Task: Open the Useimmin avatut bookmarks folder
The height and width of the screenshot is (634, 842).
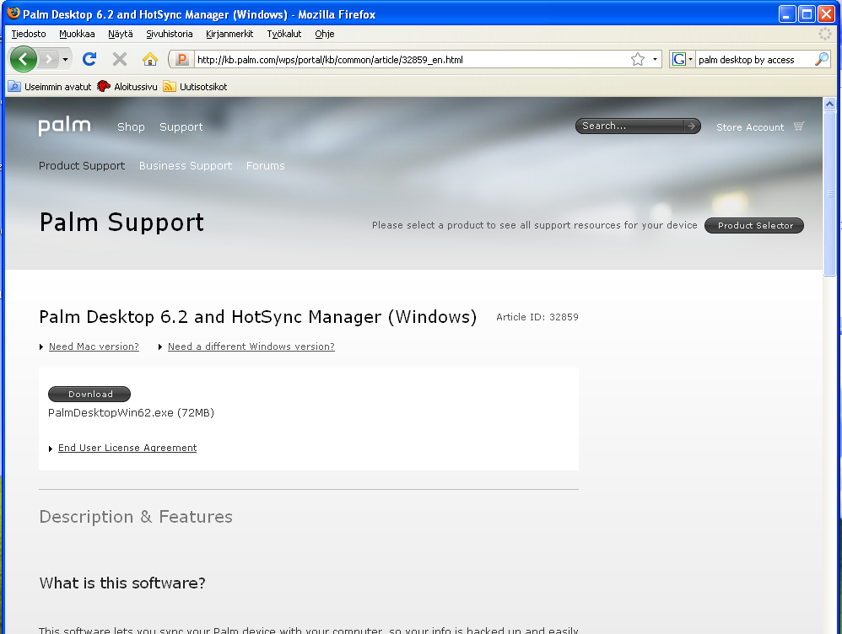Action: pos(50,87)
